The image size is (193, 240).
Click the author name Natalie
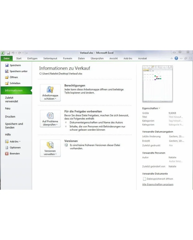[172, 157]
